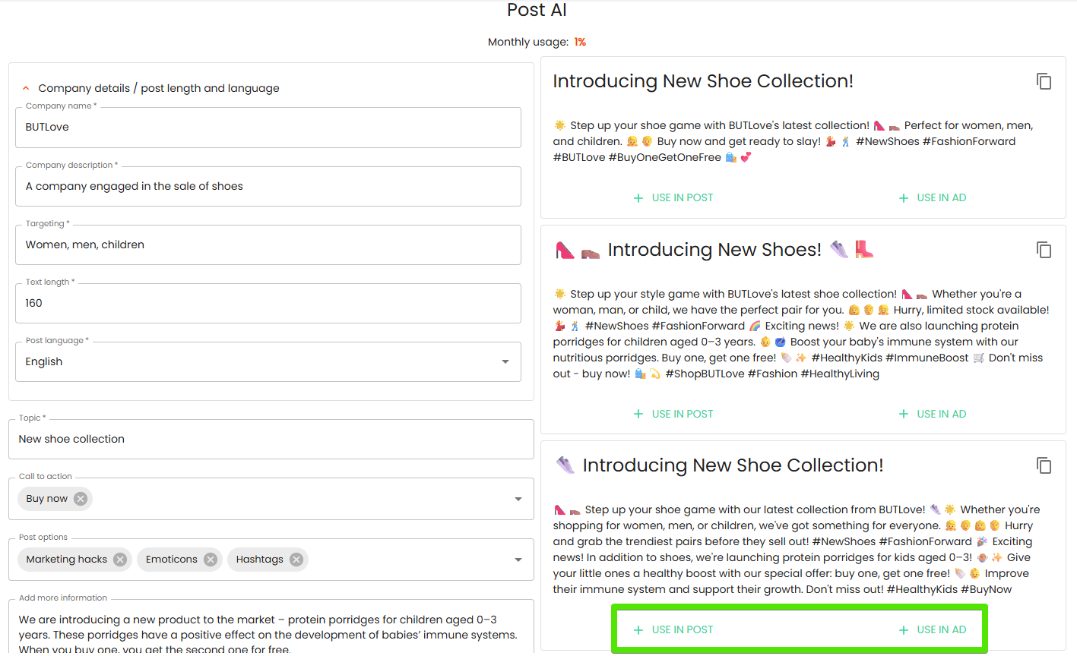This screenshot has height=656, width=1077.
Task: Use the second result in an ad
Action: pos(933,414)
